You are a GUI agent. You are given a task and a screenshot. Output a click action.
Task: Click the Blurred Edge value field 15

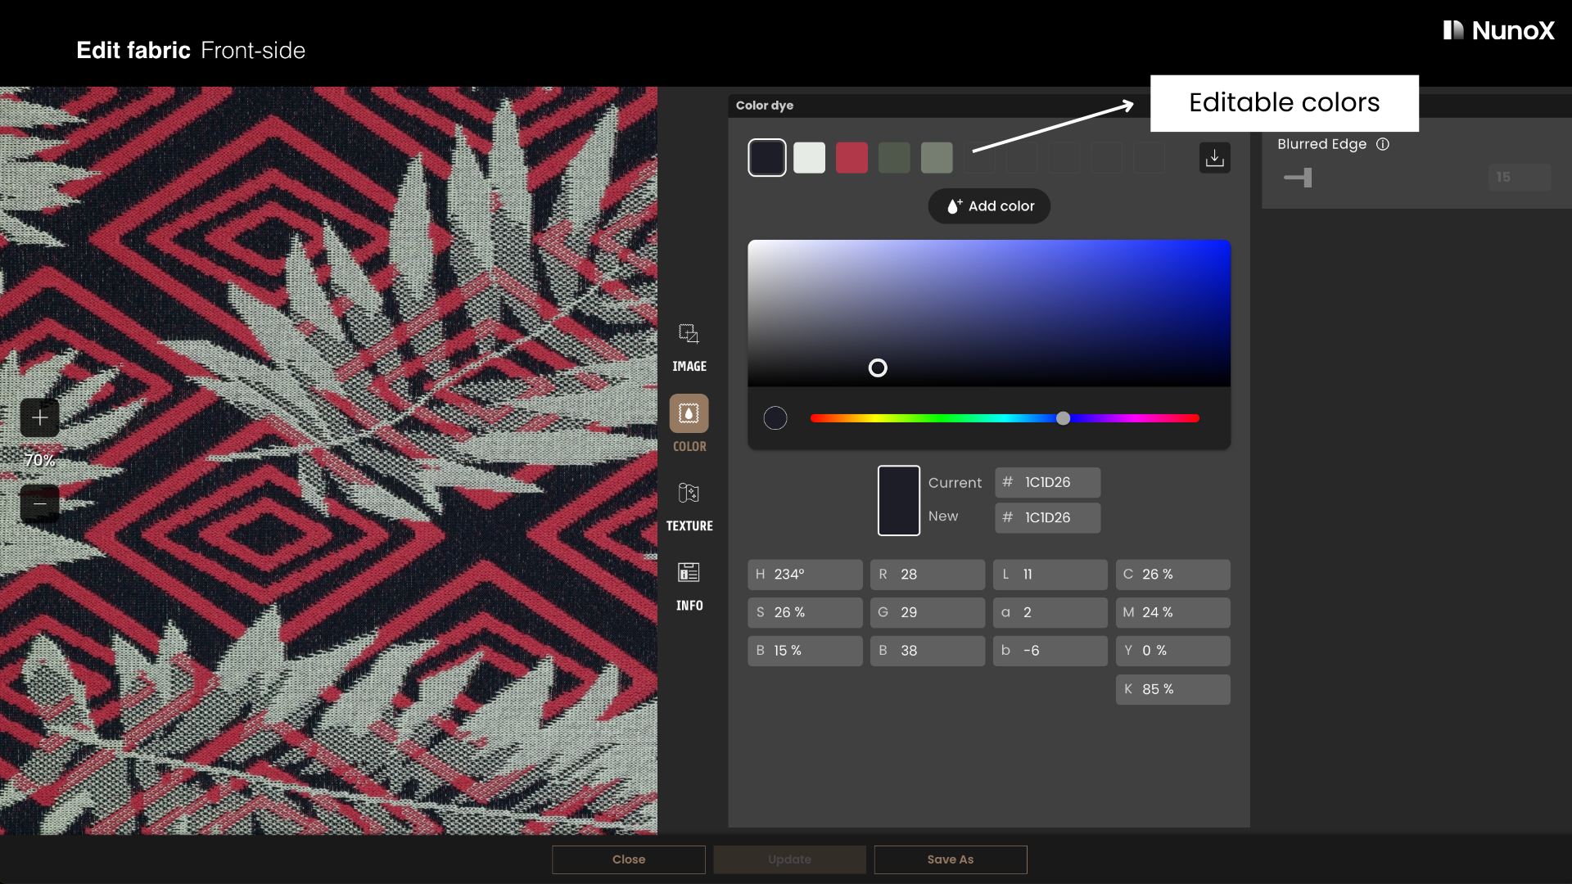(x=1520, y=178)
